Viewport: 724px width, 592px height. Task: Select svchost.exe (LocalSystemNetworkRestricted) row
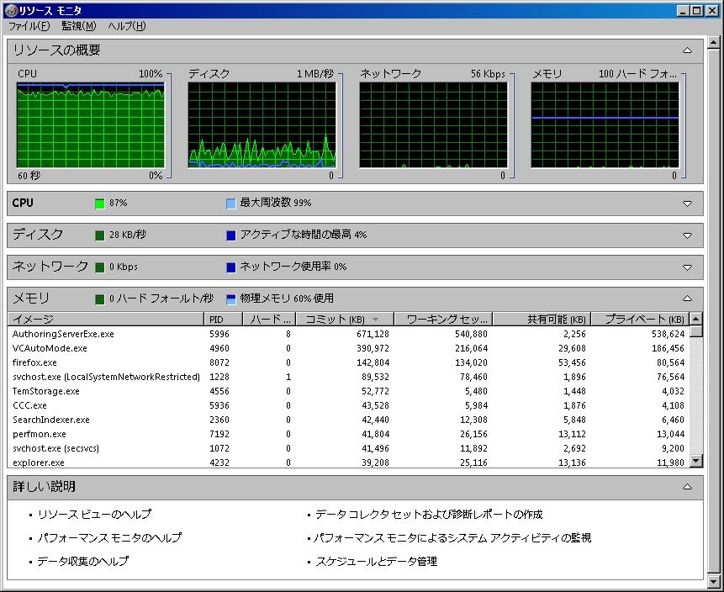(349, 377)
